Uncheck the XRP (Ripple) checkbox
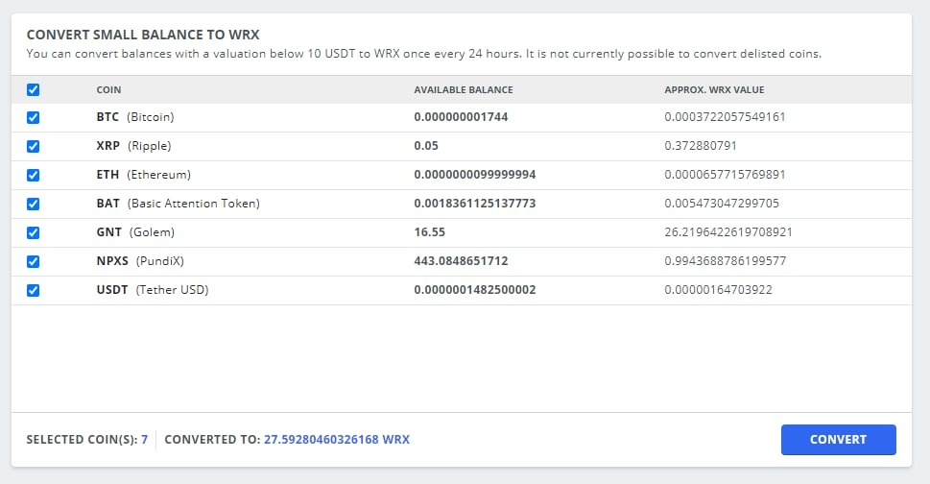Image resolution: width=930 pixels, height=484 pixels. point(34,146)
